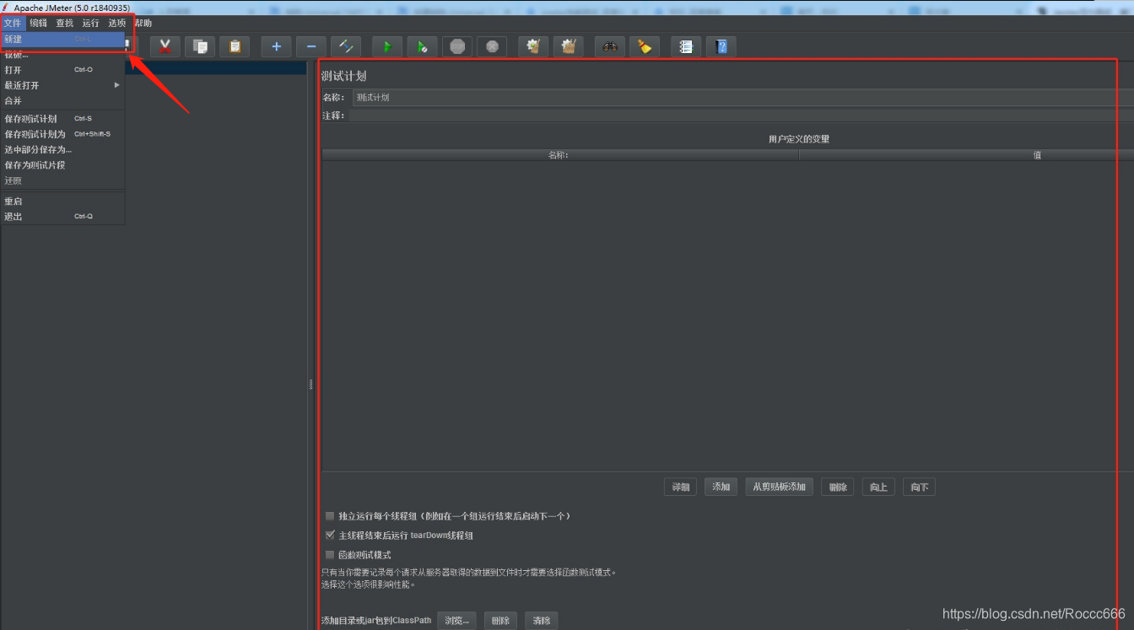Screen dimensions: 1134x630
Task: Enable the 函数测试模式 checkbox
Action: pyautogui.click(x=330, y=555)
